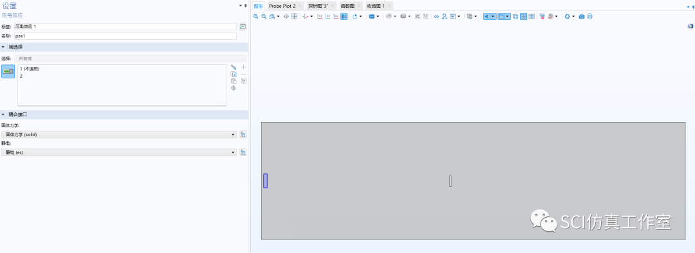Click paste selection icon beside list
This screenshot has height=253, width=695.
click(x=234, y=82)
